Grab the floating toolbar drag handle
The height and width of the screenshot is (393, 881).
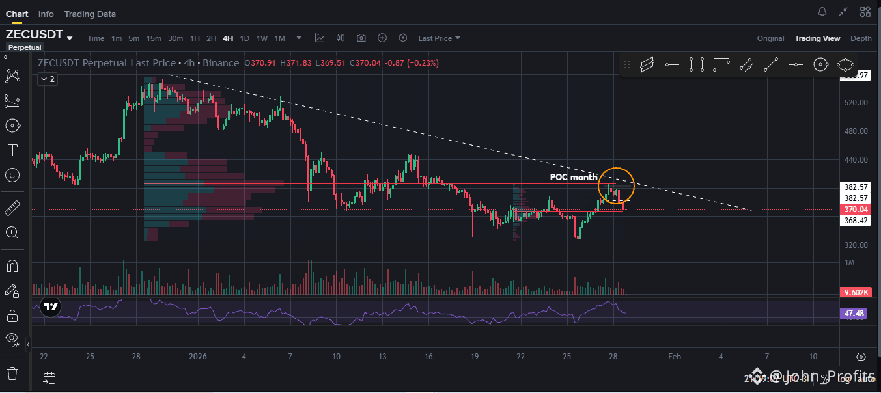pos(627,64)
